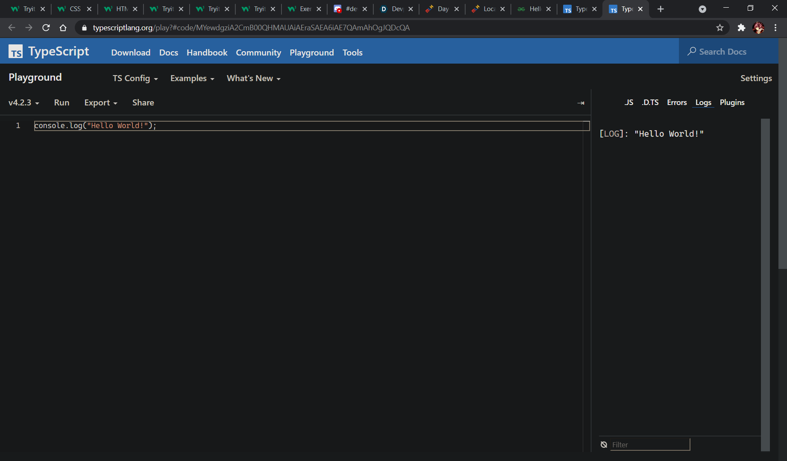The width and height of the screenshot is (787, 461).
Task: Expand the TS Config dropdown
Action: click(x=135, y=79)
